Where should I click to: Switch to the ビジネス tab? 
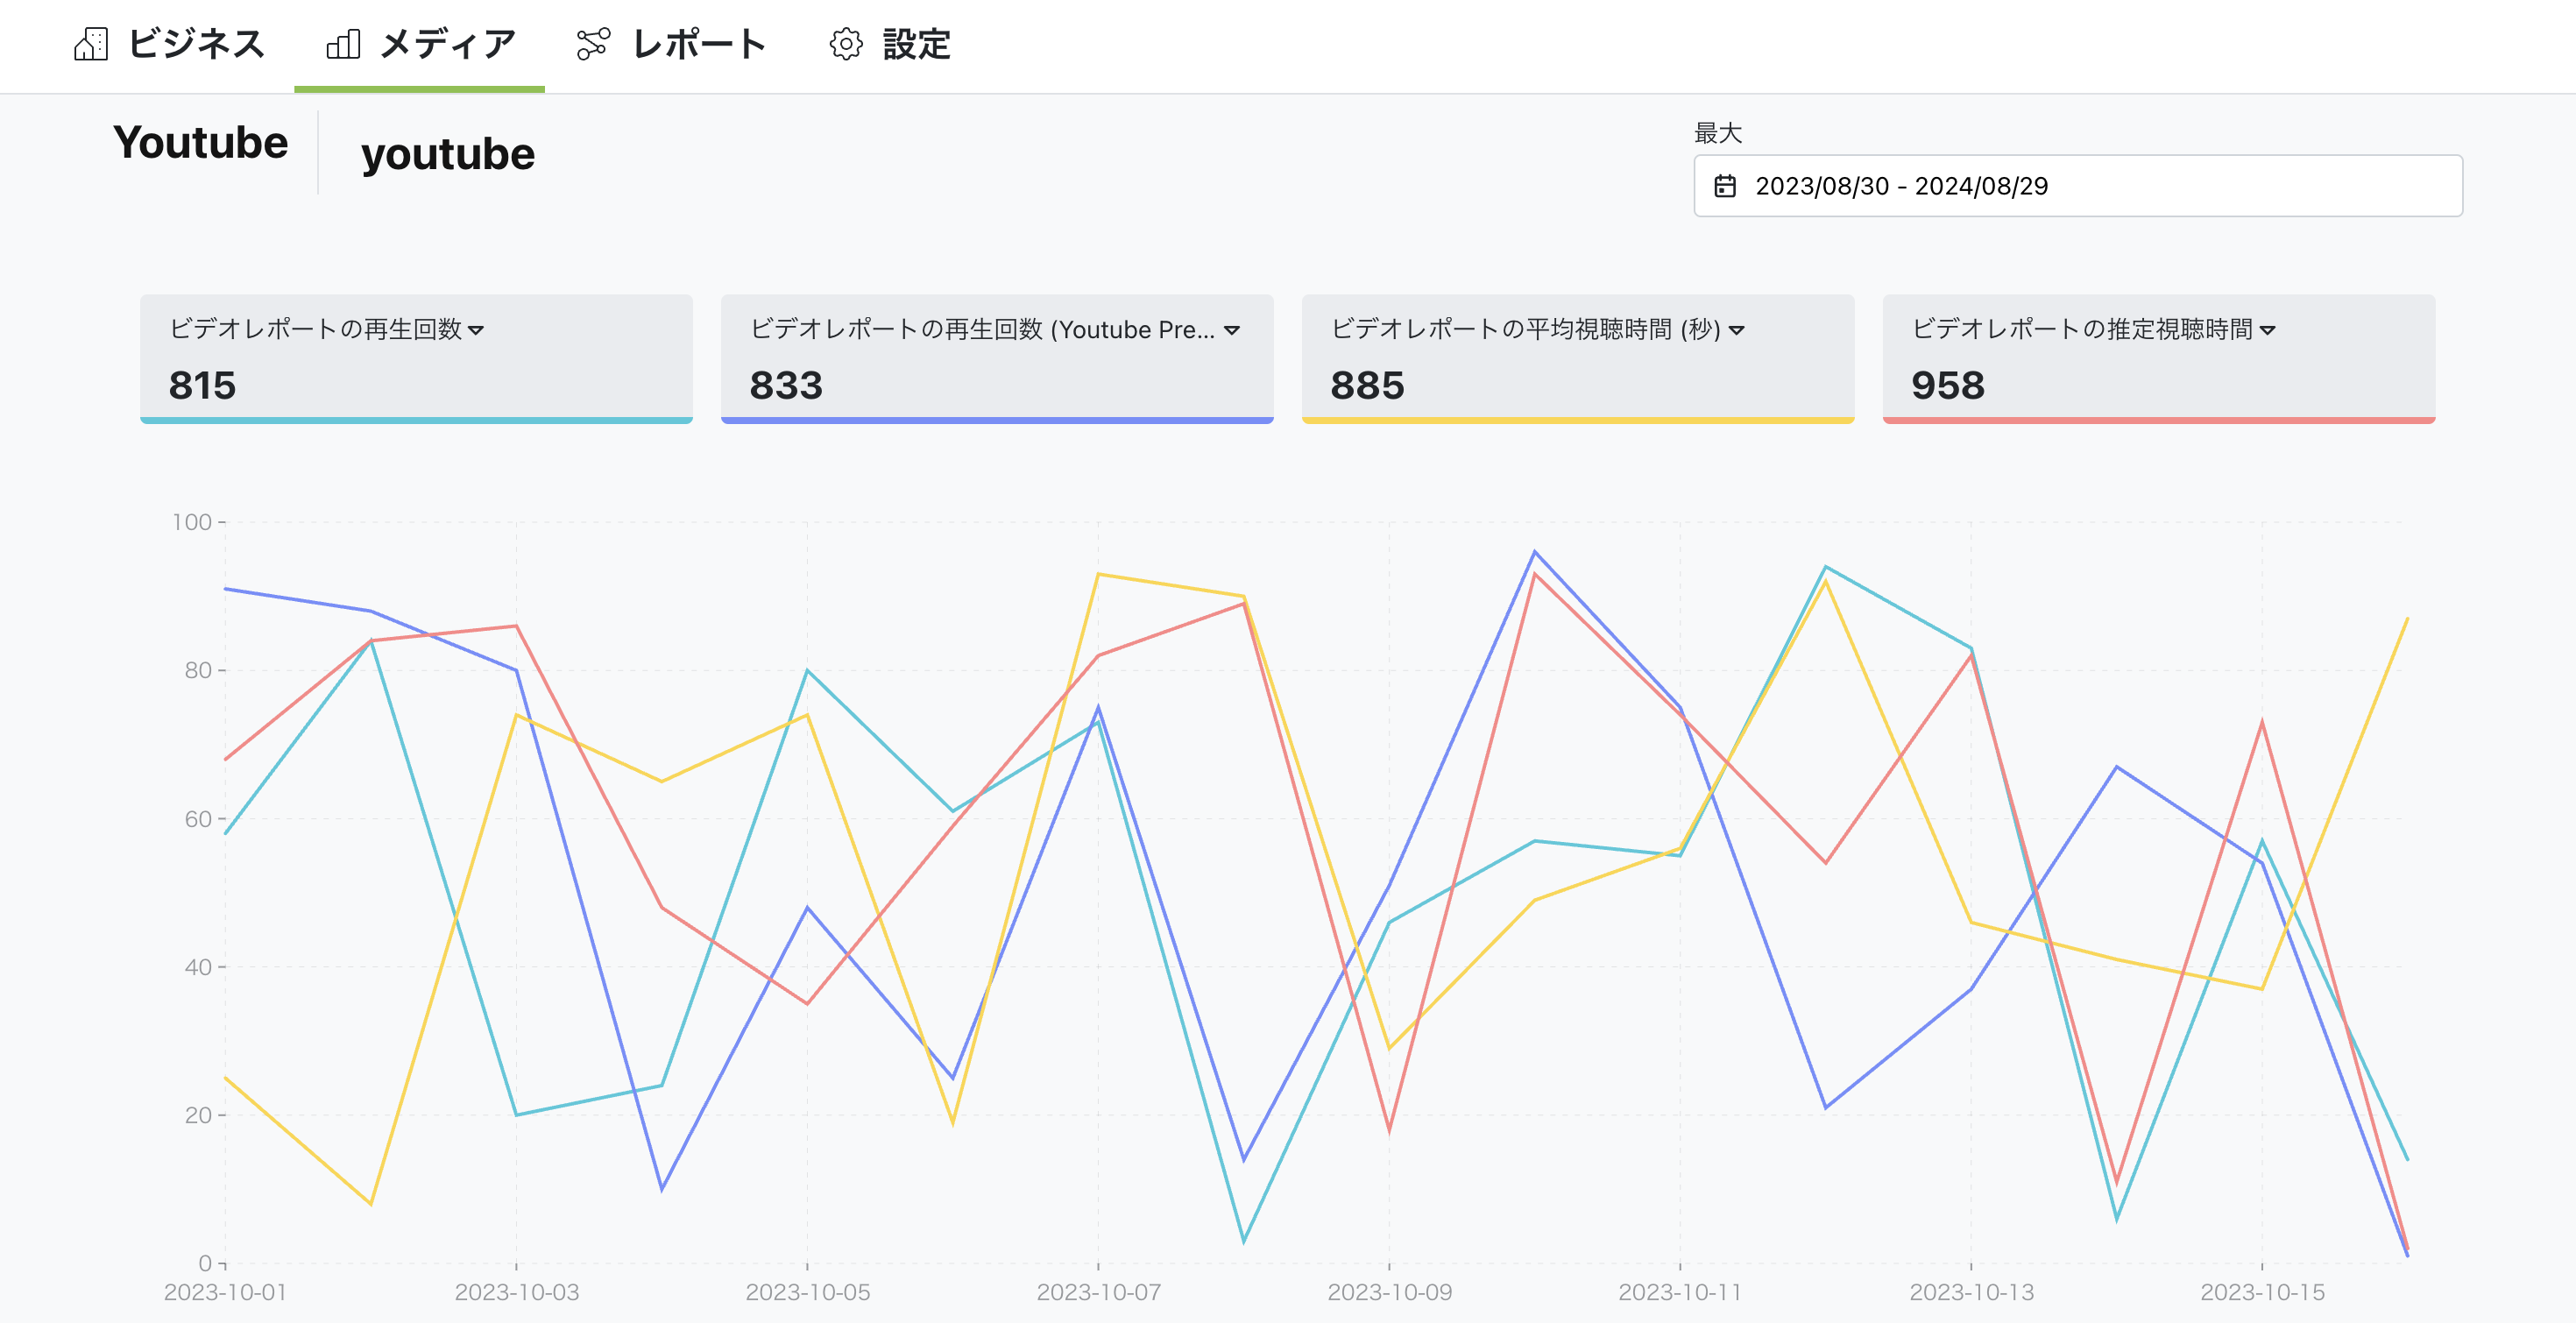195,45
